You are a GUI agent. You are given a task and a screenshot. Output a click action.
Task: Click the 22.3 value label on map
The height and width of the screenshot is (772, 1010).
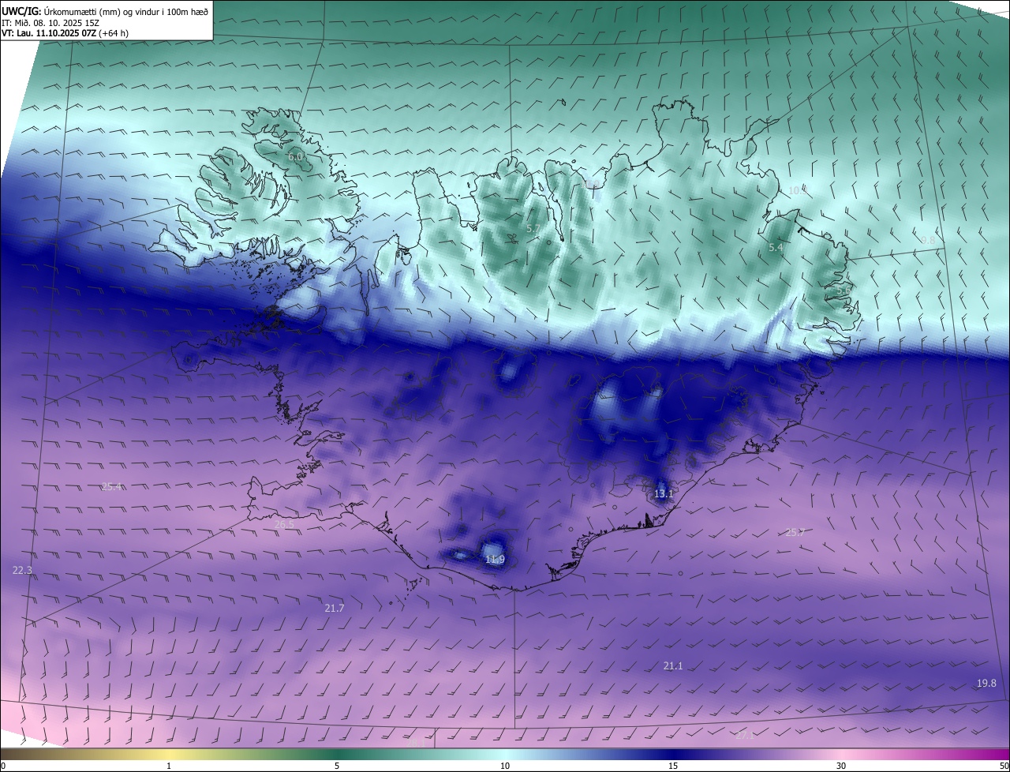click(x=23, y=570)
